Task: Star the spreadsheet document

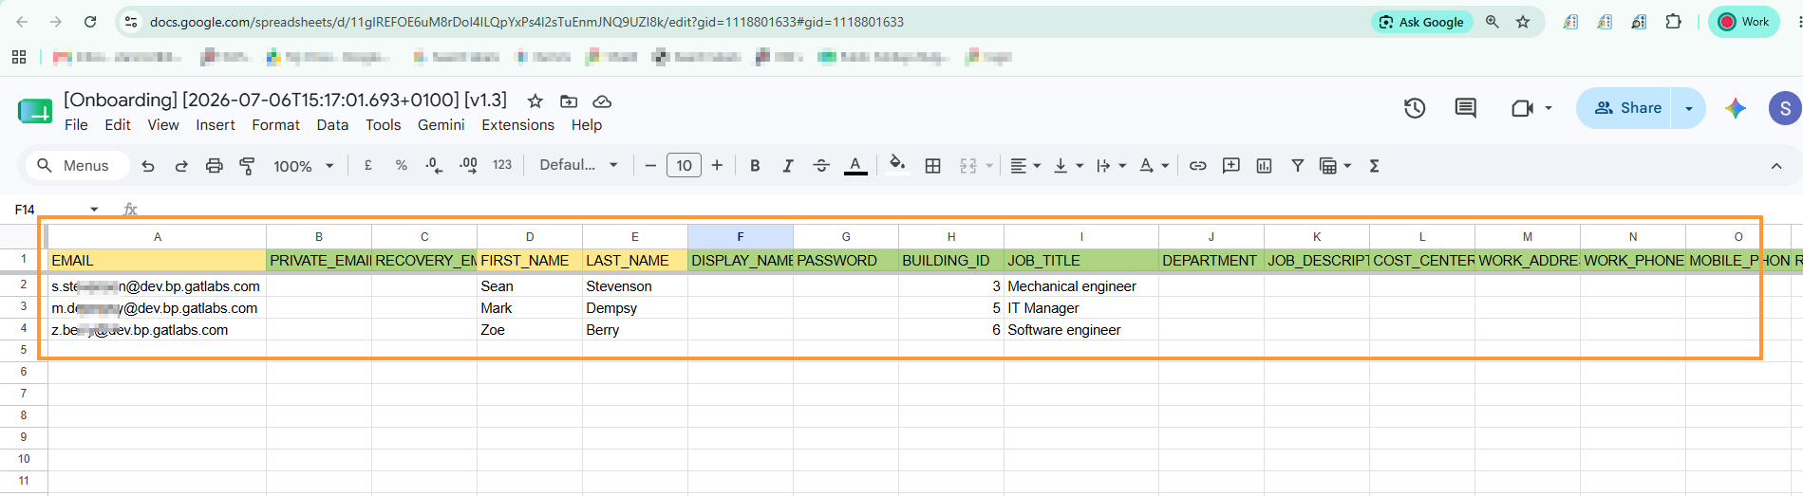Action: (535, 101)
